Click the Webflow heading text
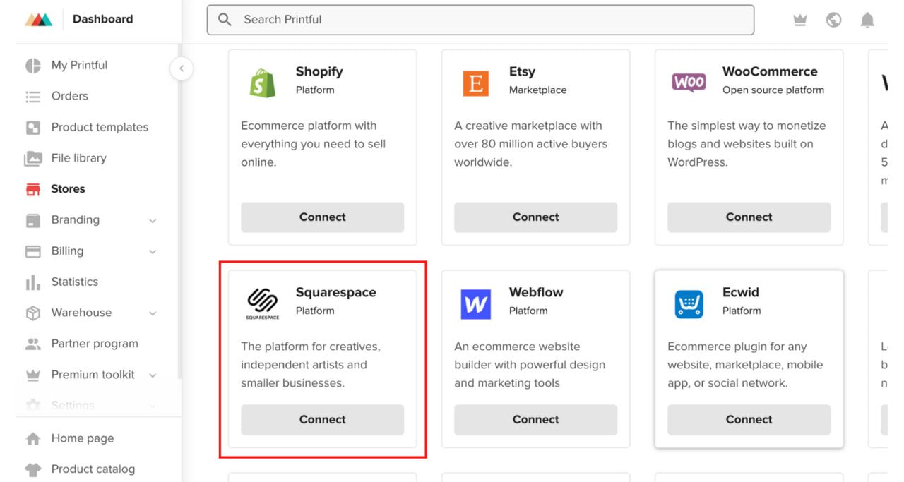This screenshot has height=482, width=904. 536,292
